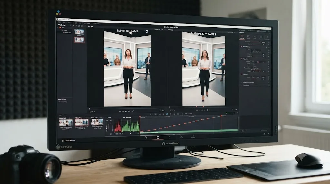The height and width of the screenshot is (184, 330).
Task: Click the home icon at bottom-left of app
Action: [x=63, y=140]
